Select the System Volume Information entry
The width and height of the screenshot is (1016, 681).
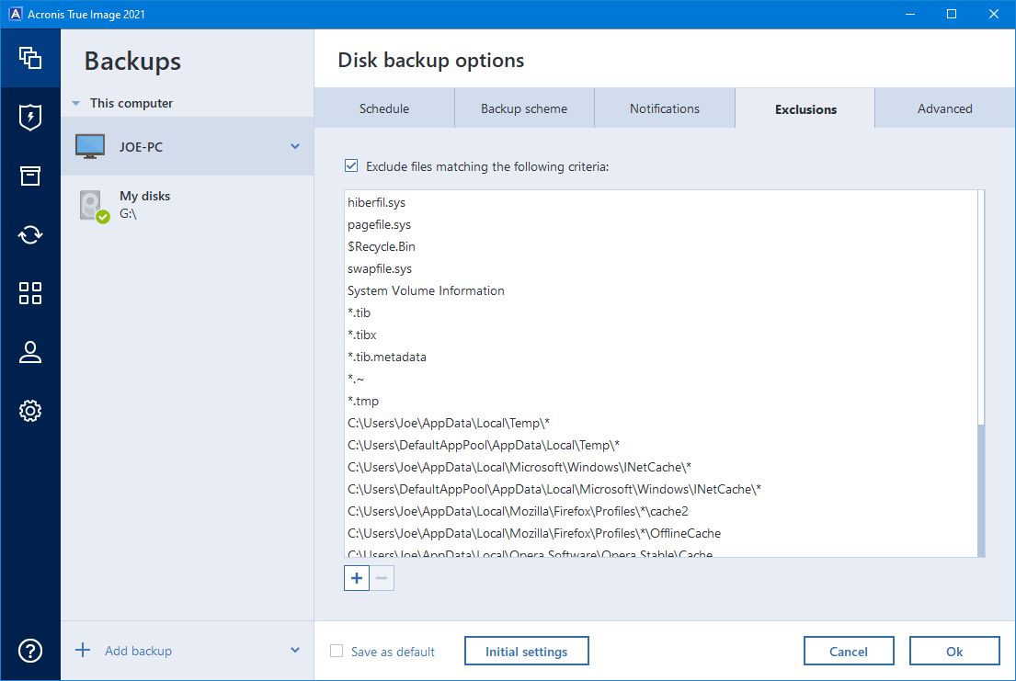pos(661,290)
